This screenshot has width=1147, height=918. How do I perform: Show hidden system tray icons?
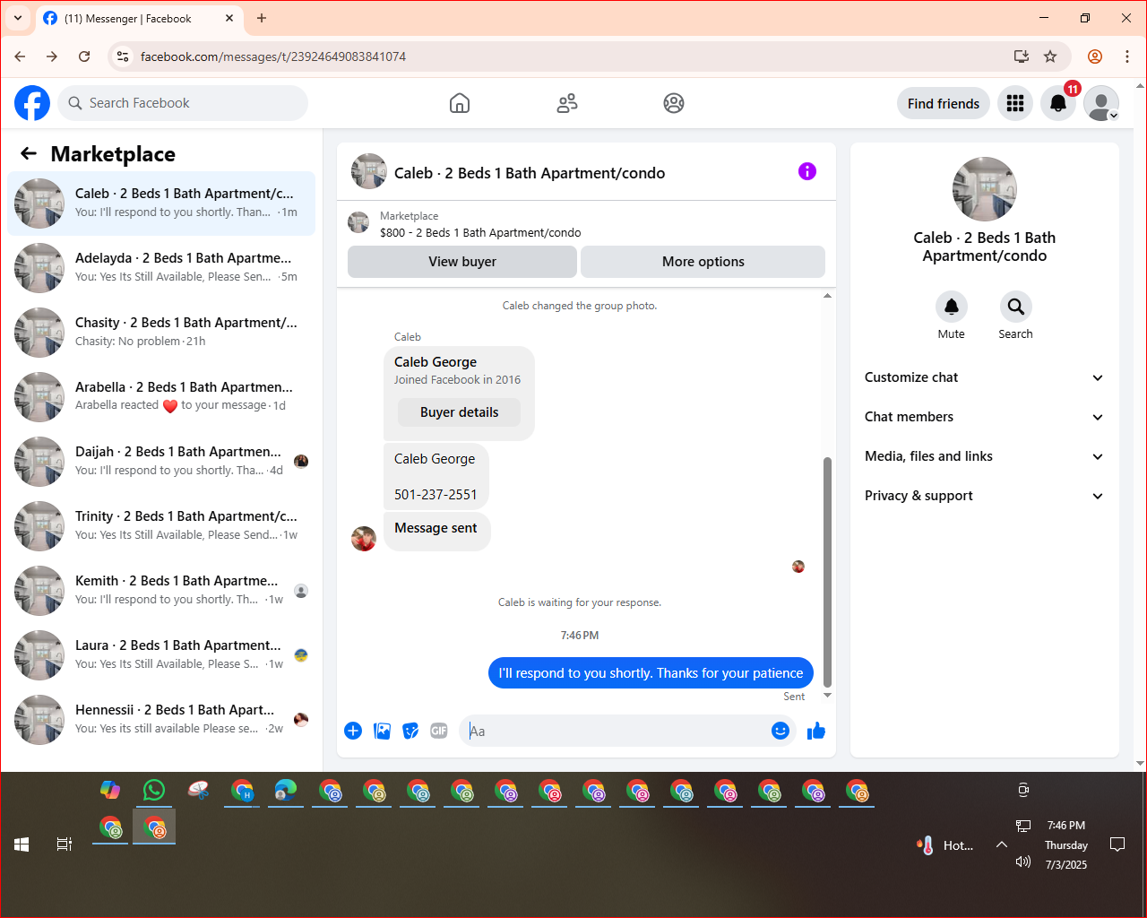(x=1002, y=844)
